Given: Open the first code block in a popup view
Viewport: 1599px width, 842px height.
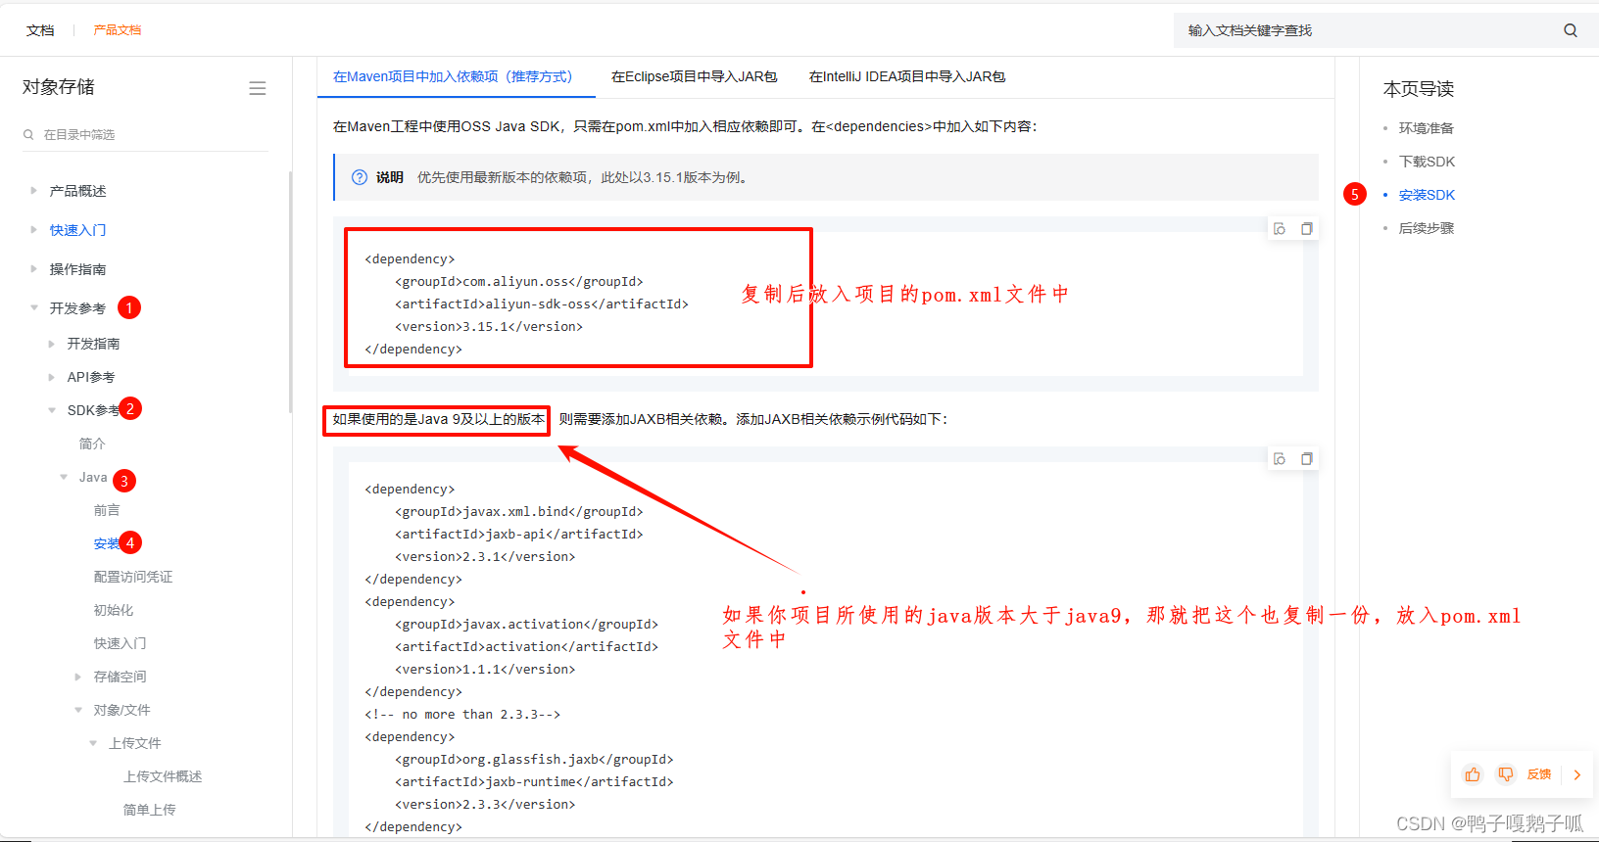Looking at the screenshot, I should pyautogui.click(x=1280, y=229).
